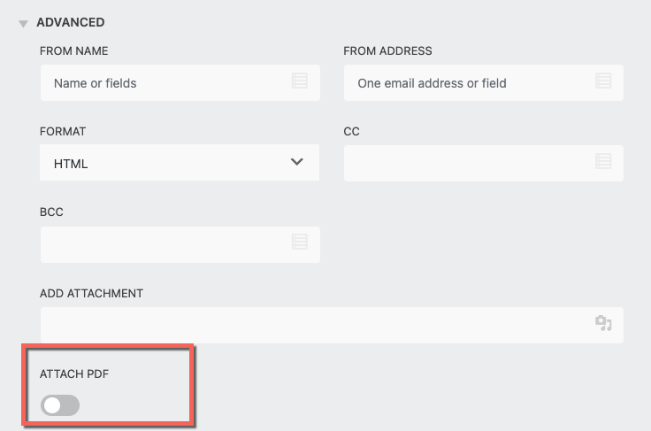Enable the Attach PDF toggle

tap(60, 405)
